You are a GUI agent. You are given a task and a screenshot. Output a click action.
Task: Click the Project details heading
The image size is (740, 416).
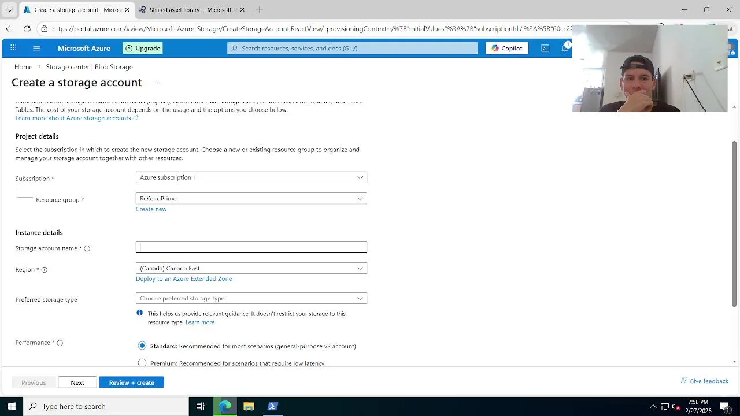37,136
